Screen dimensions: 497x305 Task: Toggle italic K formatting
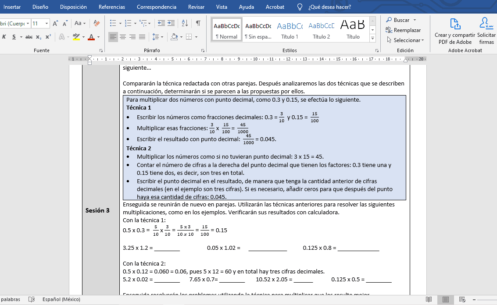4,37
